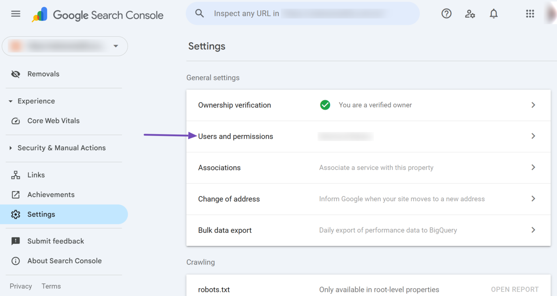Click Submit feedback in the sidebar
The width and height of the screenshot is (557, 296).
55,241
